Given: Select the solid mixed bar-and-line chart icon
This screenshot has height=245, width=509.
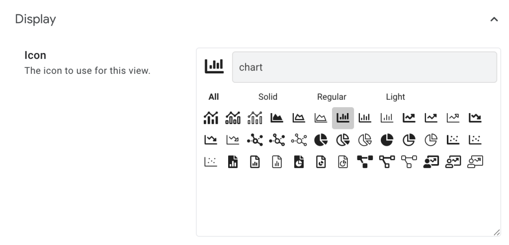Looking at the screenshot, I should [x=211, y=118].
